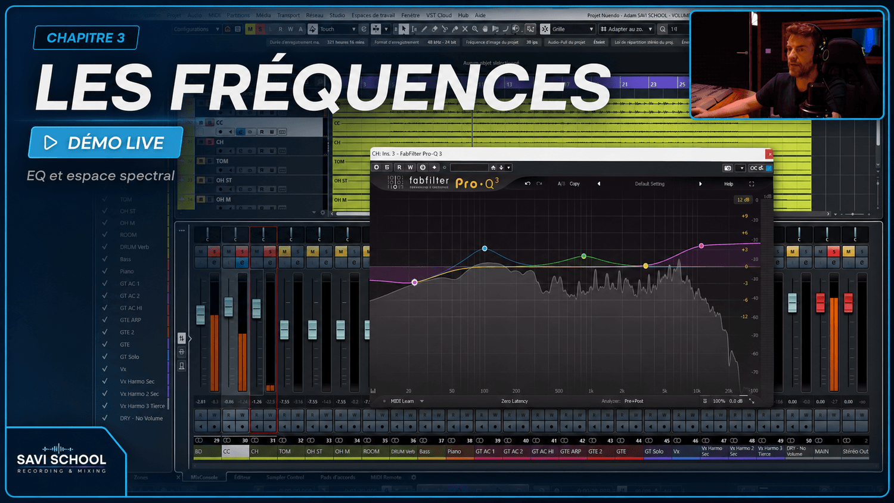Open the Aide menu
Viewport: 894px width, 503px height.
(x=480, y=15)
